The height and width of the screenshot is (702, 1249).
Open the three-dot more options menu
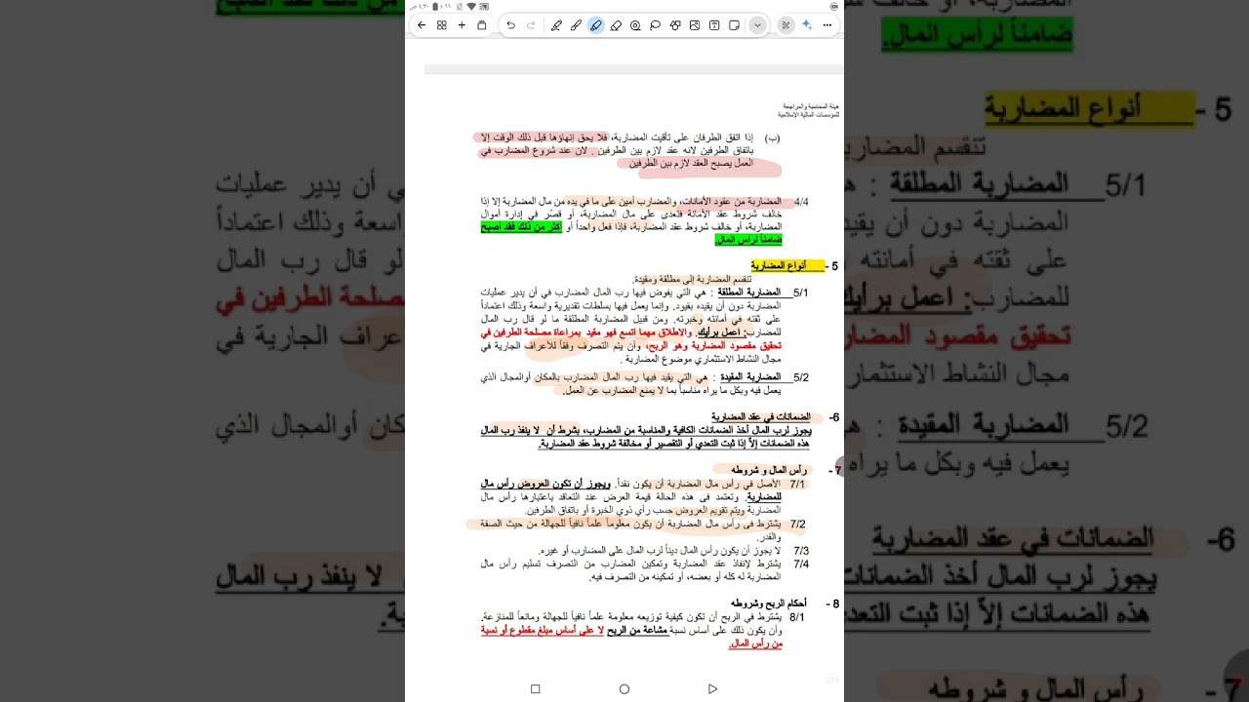pyautogui.click(x=827, y=25)
